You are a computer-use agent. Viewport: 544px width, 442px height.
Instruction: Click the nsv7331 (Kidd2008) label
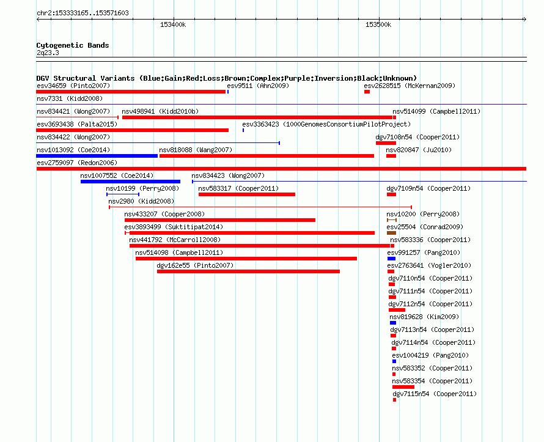coord(70,98)
